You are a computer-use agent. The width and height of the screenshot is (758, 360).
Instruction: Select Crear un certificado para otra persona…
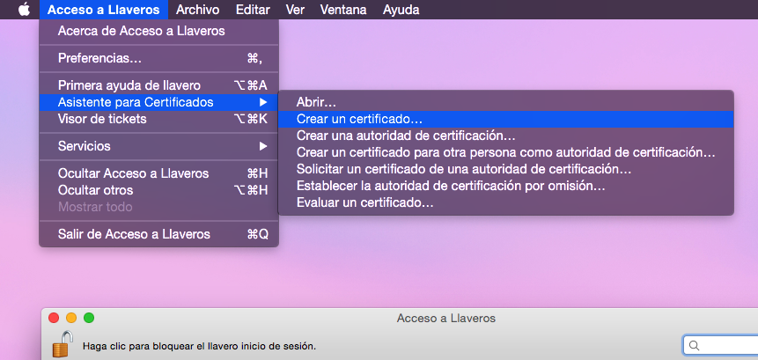(x=506, y=152)
